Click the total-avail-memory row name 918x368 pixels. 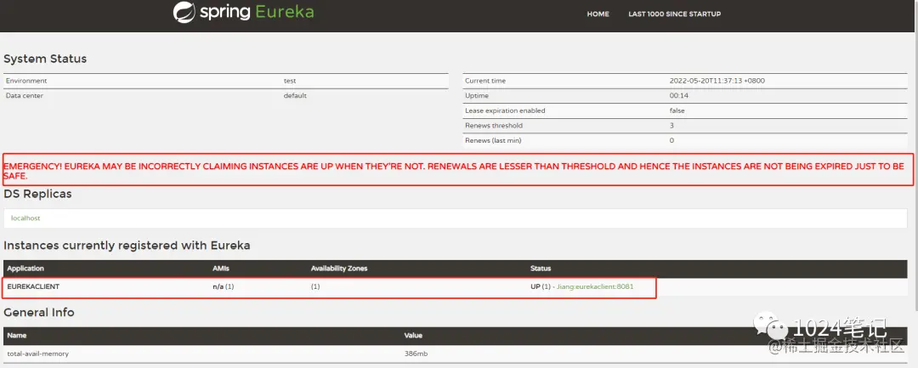pos(37,354)
